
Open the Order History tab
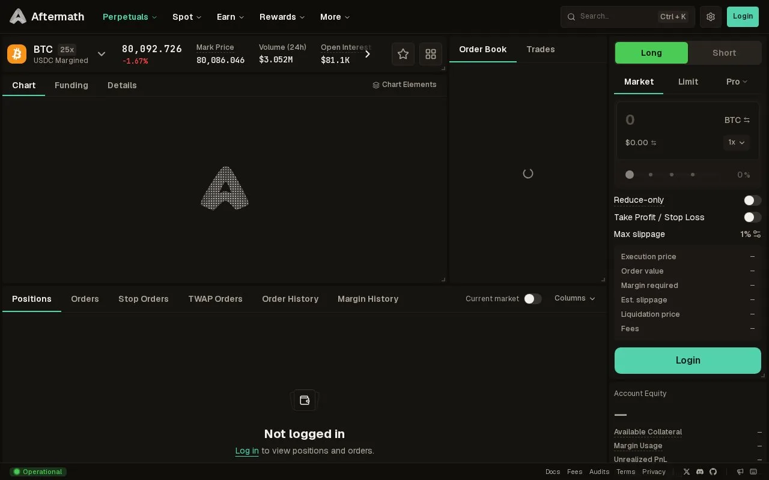(290, 299)
